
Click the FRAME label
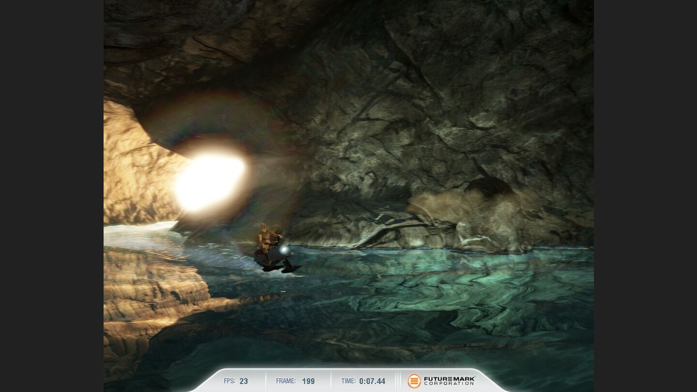click(286, 381)
